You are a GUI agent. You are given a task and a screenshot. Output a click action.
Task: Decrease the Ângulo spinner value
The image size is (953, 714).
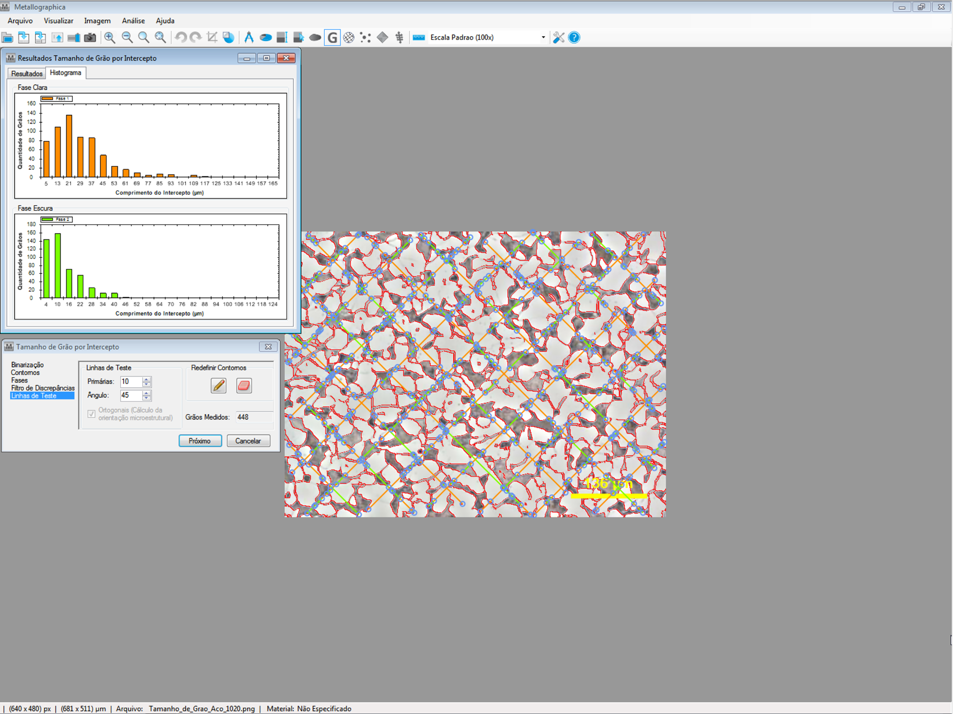[147, 398]
